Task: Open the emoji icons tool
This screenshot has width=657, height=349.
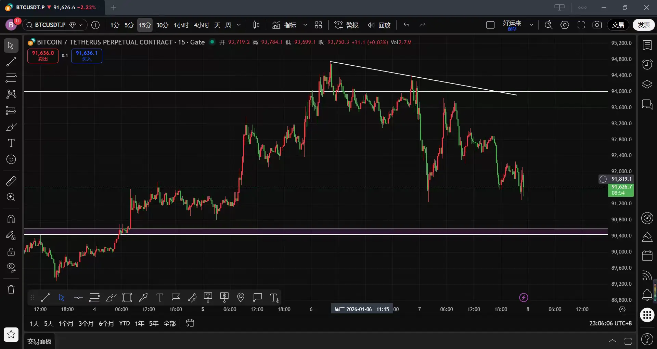Action: [11, 159]
